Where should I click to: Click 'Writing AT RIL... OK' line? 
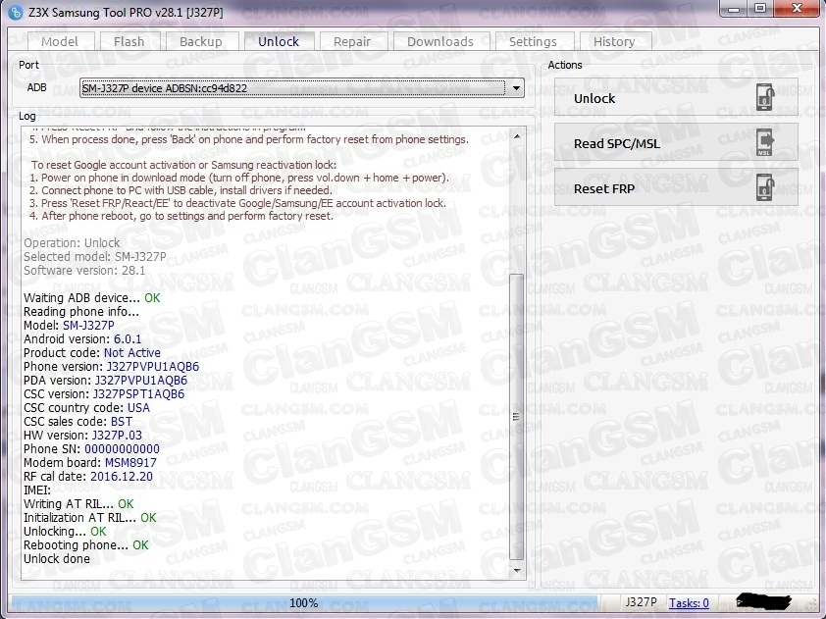(78, 504)
